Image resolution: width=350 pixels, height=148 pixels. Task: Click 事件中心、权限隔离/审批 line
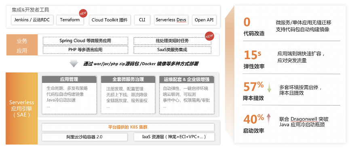(x=186, y=100)
